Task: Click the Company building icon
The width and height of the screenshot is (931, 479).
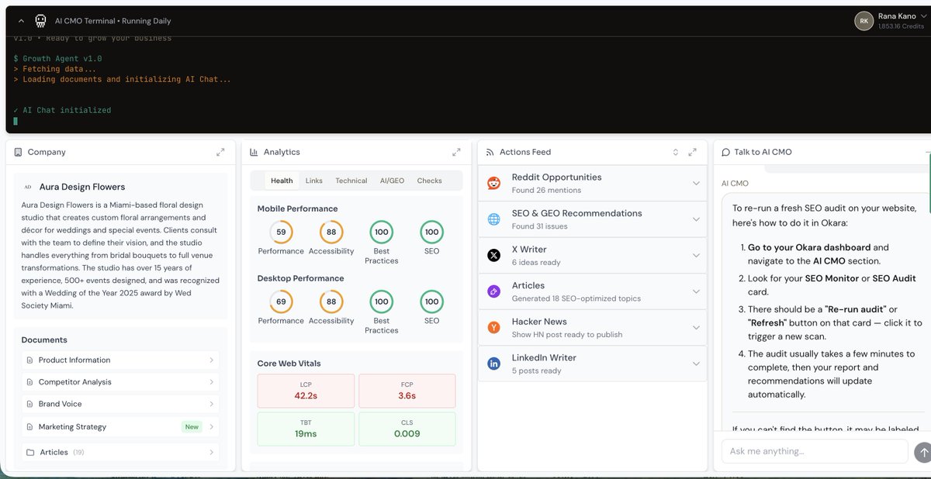Action: 18,152
